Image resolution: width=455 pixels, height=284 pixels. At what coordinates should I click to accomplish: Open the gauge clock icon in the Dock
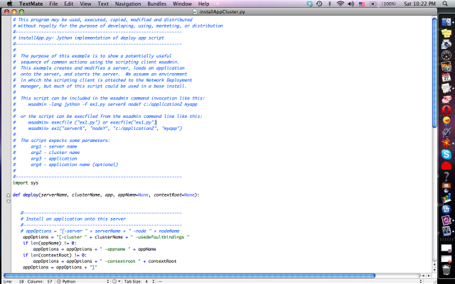(446, 55)
